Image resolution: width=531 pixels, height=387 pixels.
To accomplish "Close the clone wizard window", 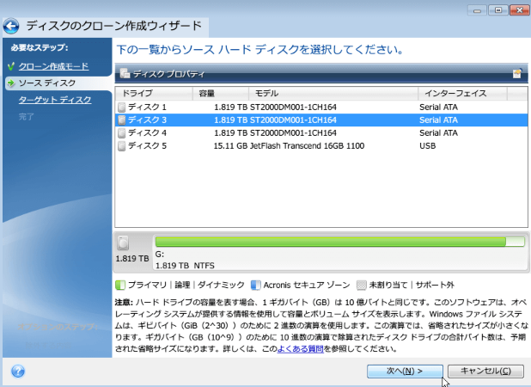I will [x=520, y=10].
